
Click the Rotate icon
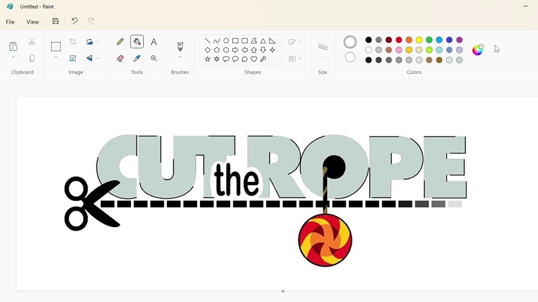(90, 42)
